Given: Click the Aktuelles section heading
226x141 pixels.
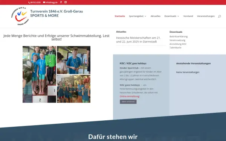Looking at the screenshot, I should tap(121, 32).
